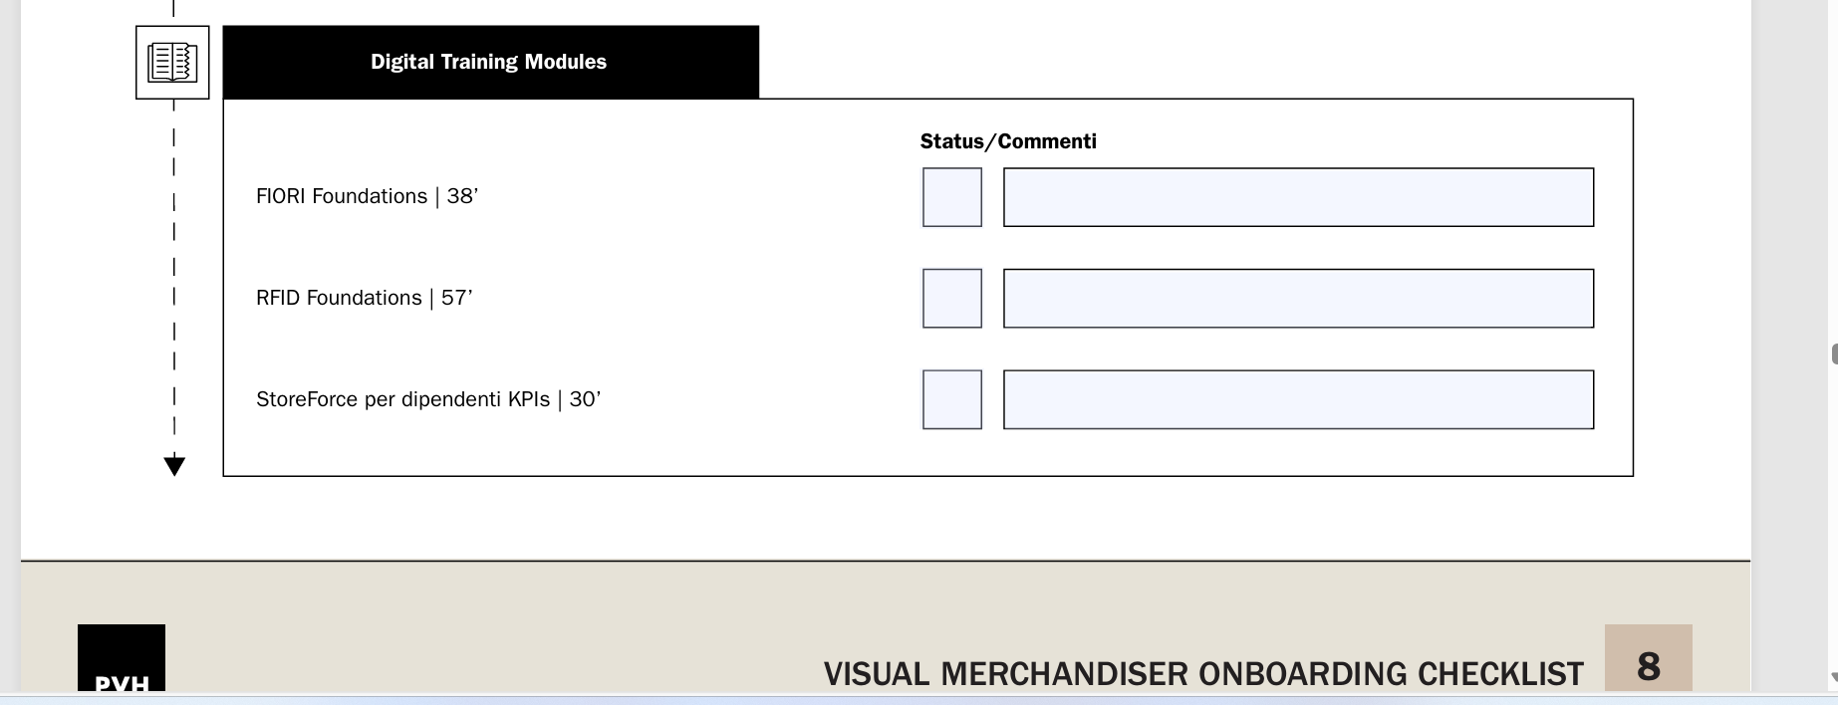This screenshot has width=1838, height=705.
Task: Select StoreForce per dipendenti KPIs label
Action: click(x=428, y=399)
